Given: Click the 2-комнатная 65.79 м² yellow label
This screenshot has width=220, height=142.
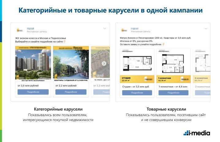Looking at the screenshot, I should tap(202, 79).
